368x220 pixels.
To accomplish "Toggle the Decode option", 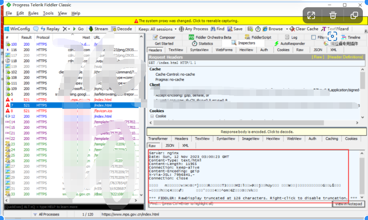I will coord(121,29).
